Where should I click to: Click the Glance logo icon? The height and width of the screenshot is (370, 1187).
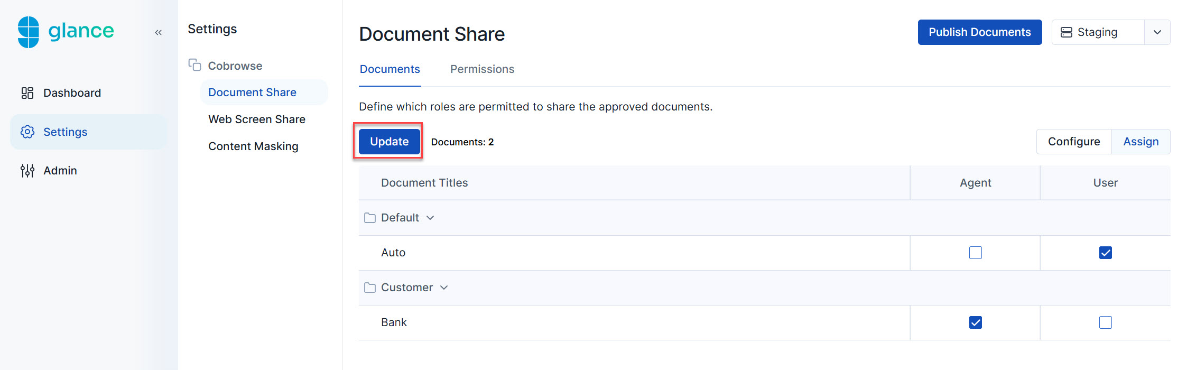[x=29, y=32]
